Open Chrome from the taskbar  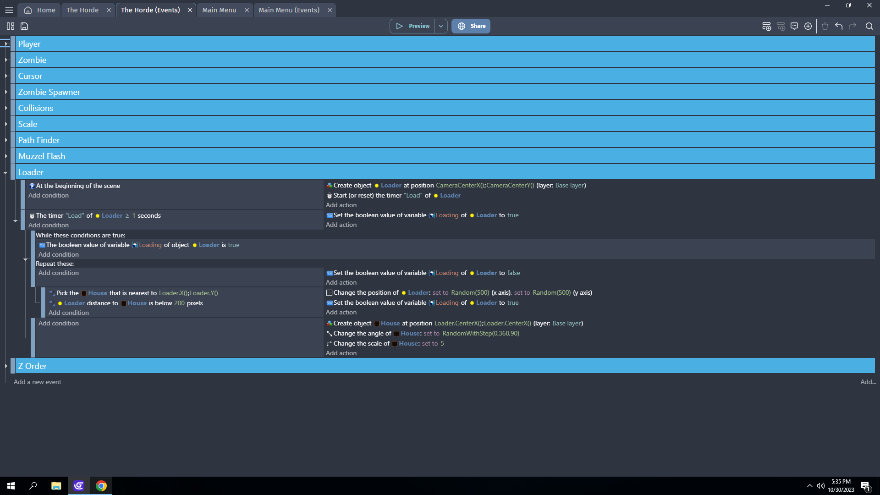pyautogui.click(x=101, y=485)
